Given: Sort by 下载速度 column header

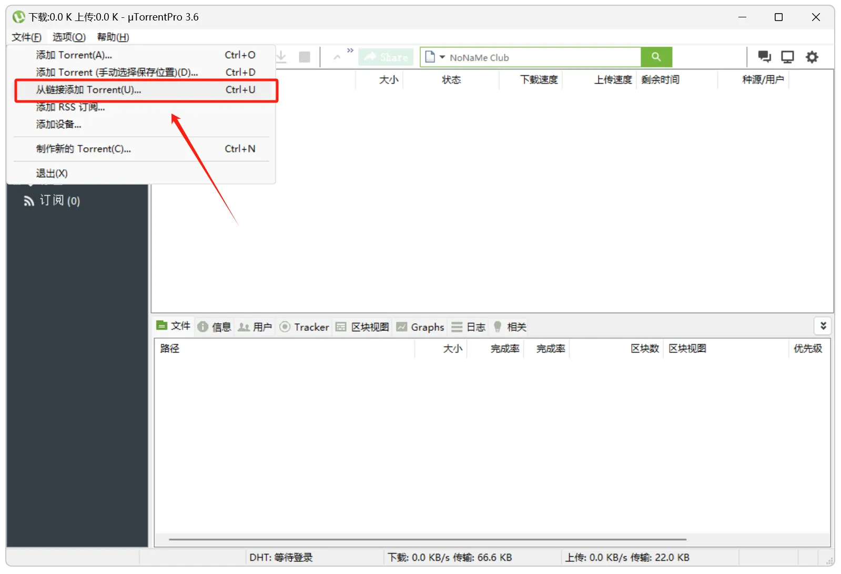Looking at the screenshot, I should (x=539, y=79).
